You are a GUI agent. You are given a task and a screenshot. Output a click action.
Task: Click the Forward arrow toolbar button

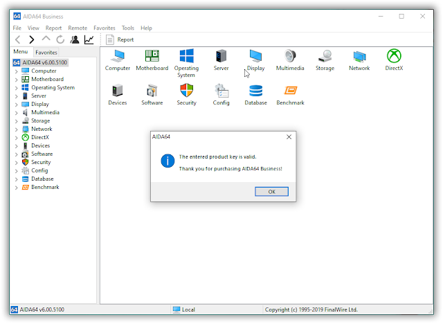tap(32, 39)
